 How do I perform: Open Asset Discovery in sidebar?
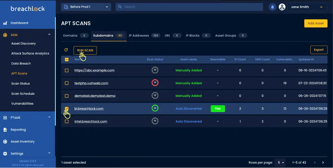point(23,43)
